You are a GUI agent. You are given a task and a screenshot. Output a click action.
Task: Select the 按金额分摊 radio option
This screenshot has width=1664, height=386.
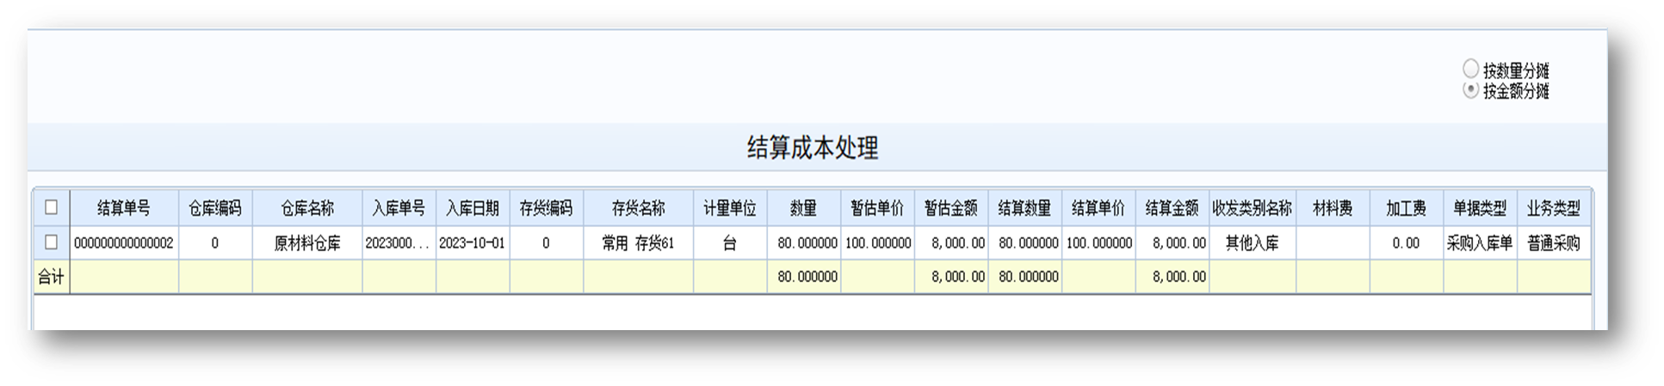(1470, 89)
